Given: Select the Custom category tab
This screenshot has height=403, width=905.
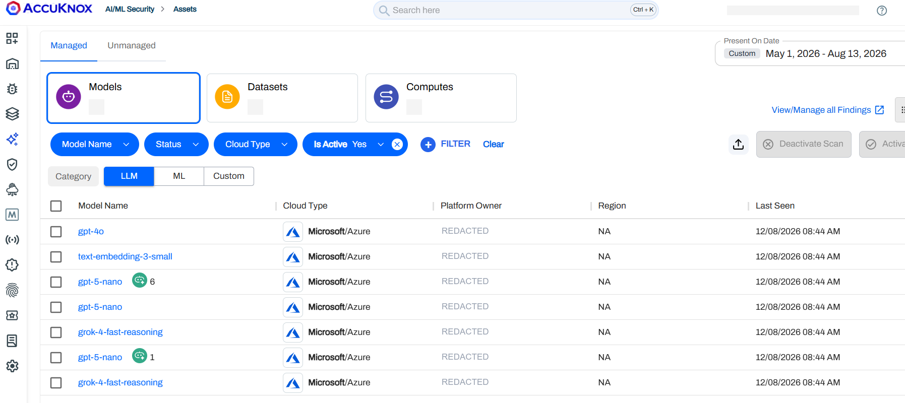Looking at the screenshot, I should (x=229, y=176).
